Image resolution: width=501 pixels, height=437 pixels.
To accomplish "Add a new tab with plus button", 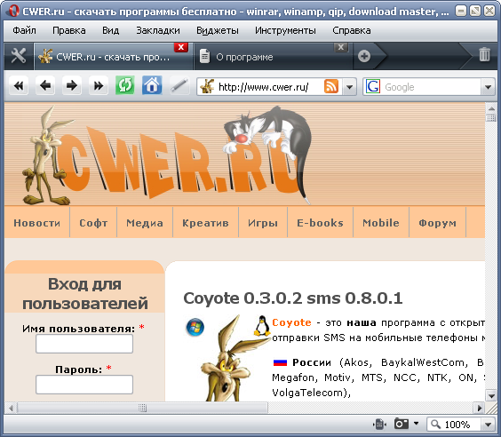I will click(364, 56).
